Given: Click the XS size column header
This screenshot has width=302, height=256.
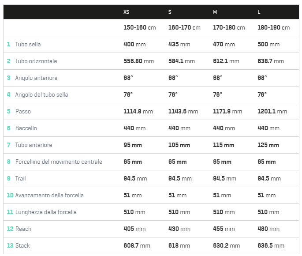Looking at the screenshot, I should (127, 12).
